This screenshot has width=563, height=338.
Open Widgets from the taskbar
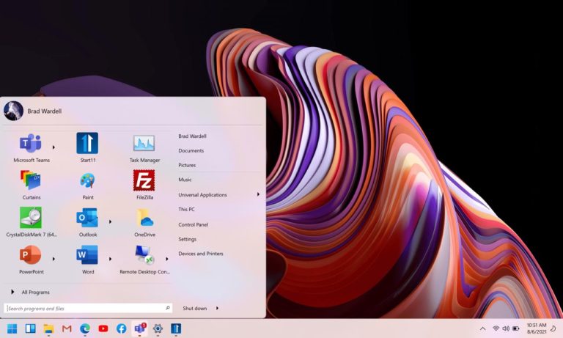30,328
